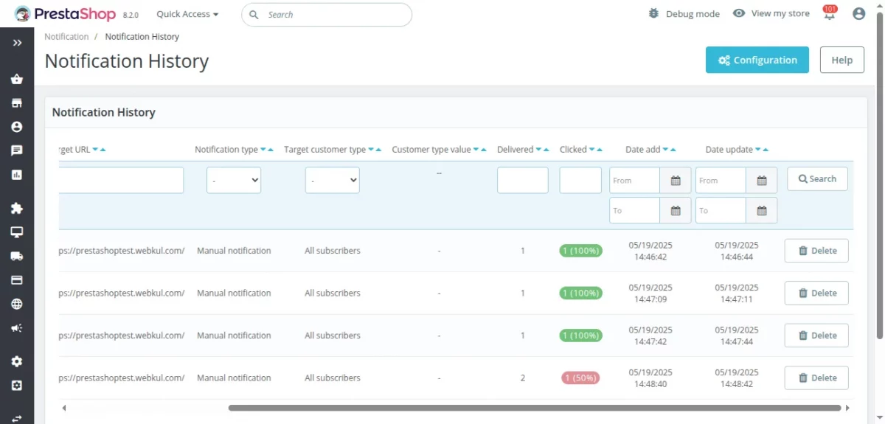The width and height of the screenshot is (885, 424).
Task: Click the notifications bell icon
Action: click(x=830, y=14)
